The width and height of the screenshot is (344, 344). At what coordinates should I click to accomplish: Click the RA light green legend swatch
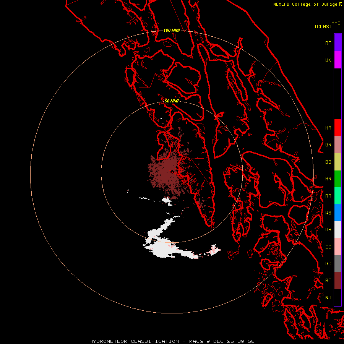(x=338, y=196)
